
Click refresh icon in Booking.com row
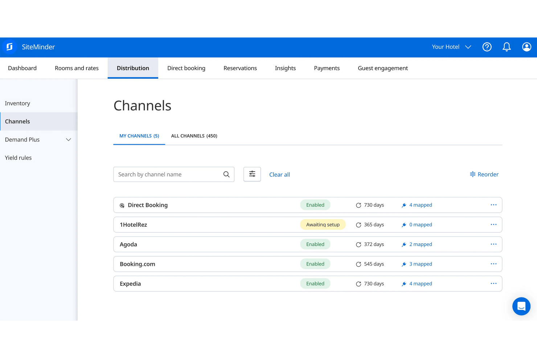[x=358, y=264]
